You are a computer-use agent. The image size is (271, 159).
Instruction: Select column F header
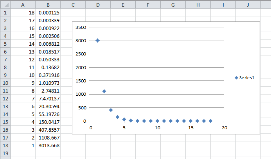(148, 5)
